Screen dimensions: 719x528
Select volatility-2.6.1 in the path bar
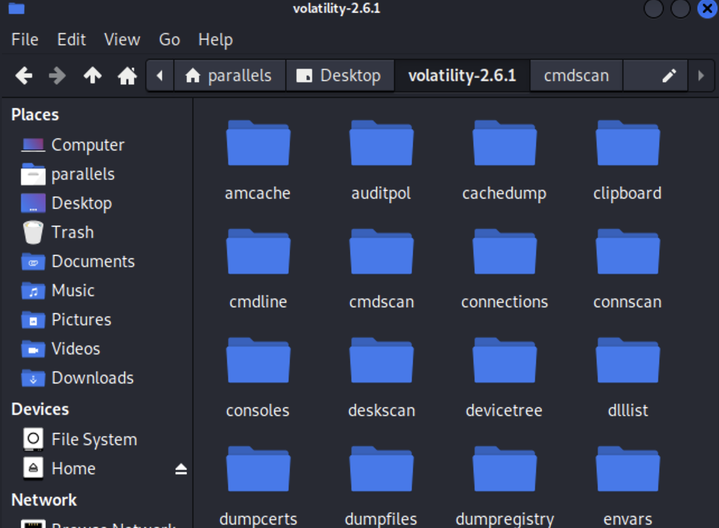click(x=462, y=76)
